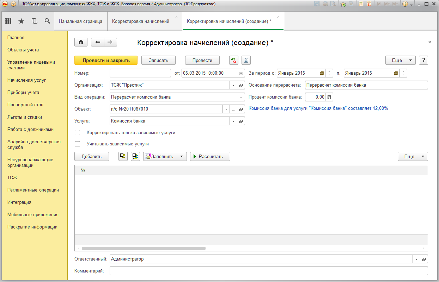Open the Favorites star icon
The height and width of the screenshot is (282, 439).
click(22, 21)
